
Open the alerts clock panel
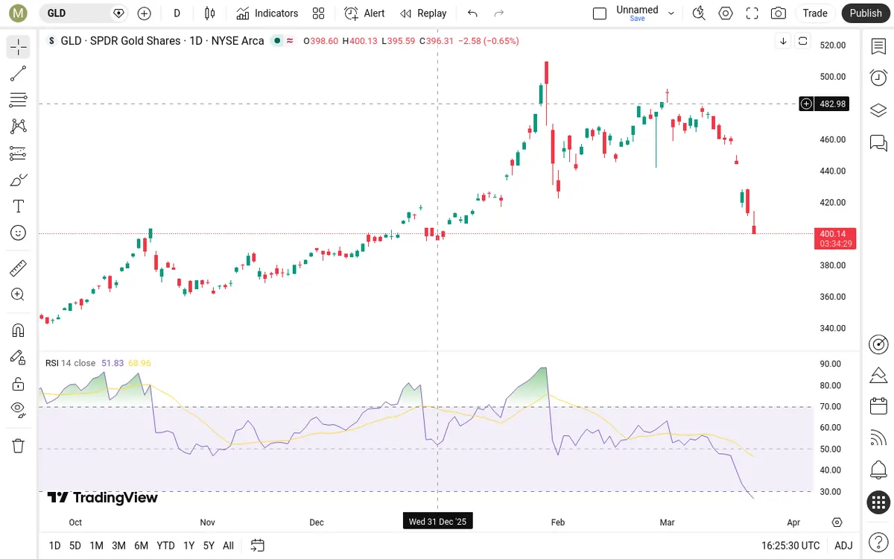(878, 78)
